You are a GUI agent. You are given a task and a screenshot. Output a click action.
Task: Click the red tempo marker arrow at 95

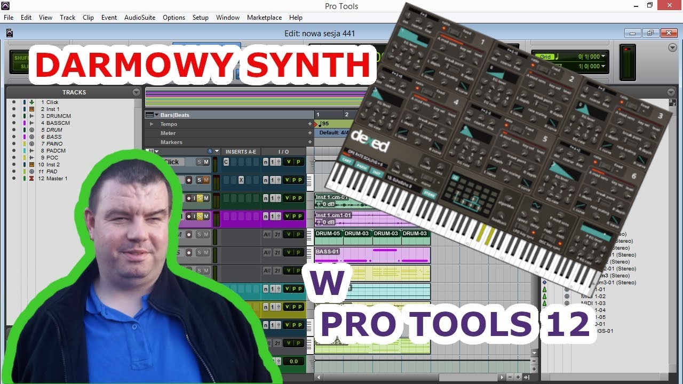click(x=316, y=124)
